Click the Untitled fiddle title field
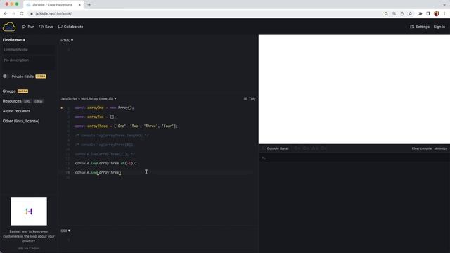450x253 pixels. 28,50
